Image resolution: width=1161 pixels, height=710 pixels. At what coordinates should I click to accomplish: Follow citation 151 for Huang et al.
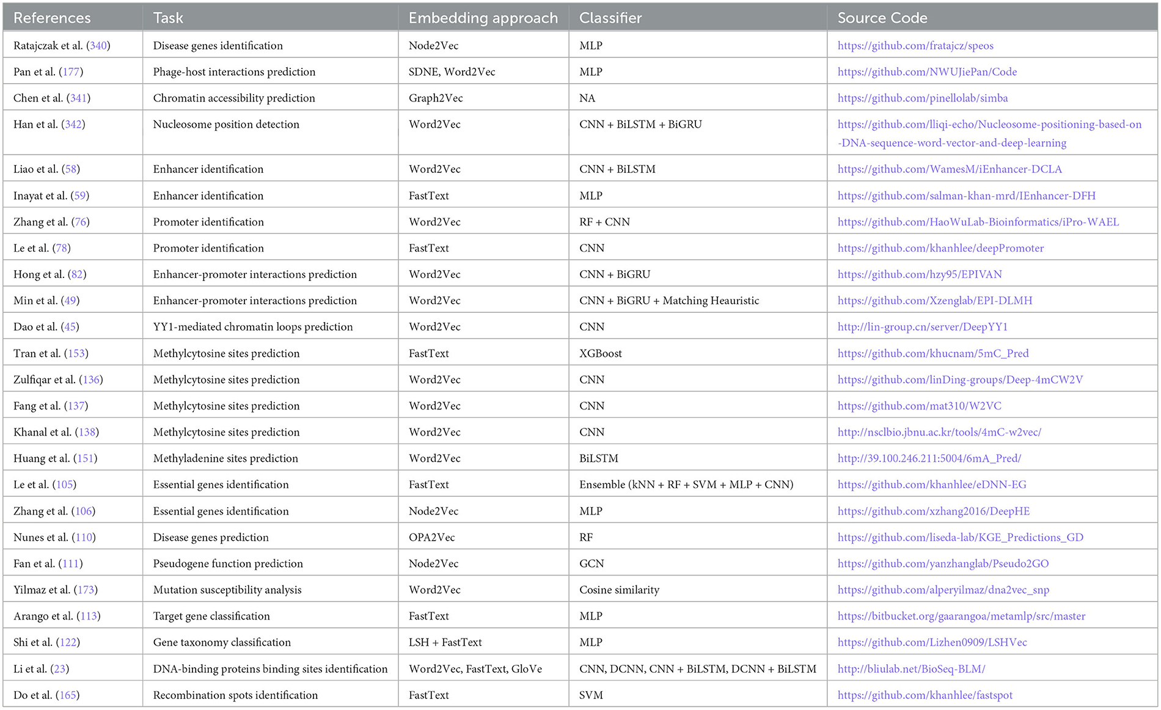click(86, 459)
